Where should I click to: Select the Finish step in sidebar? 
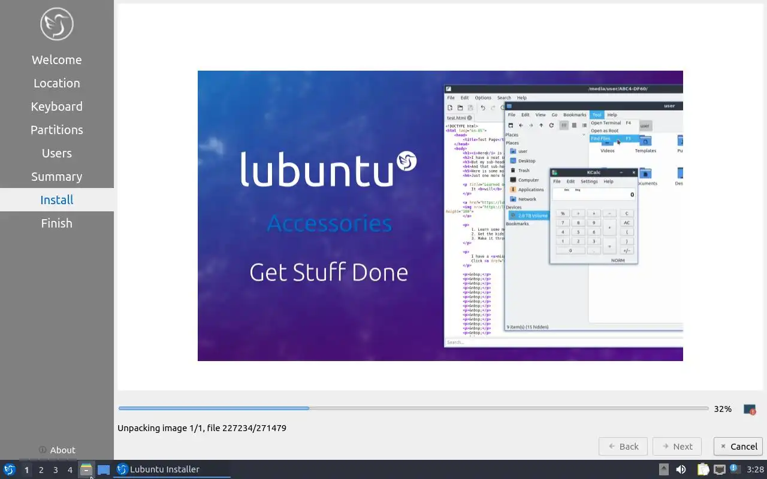tap(57, 223)
